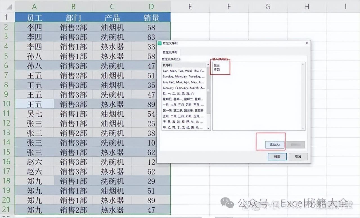Click the 销量 header cell
The height and width of the screenshot is (218, 360).
coord(151,18)
